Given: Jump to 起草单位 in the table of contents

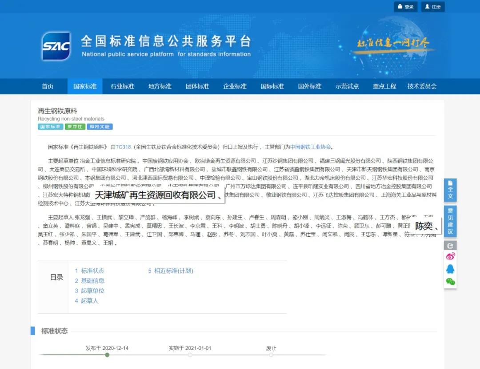Looking at the screenshot, I should click(92, 291).
